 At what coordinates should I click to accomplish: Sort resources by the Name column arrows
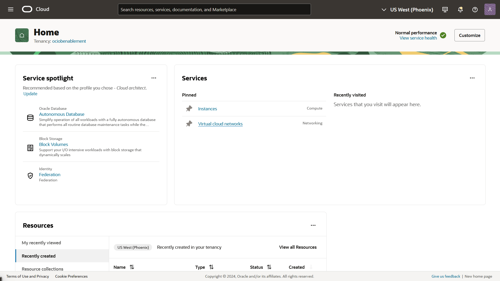pos(132,267)
